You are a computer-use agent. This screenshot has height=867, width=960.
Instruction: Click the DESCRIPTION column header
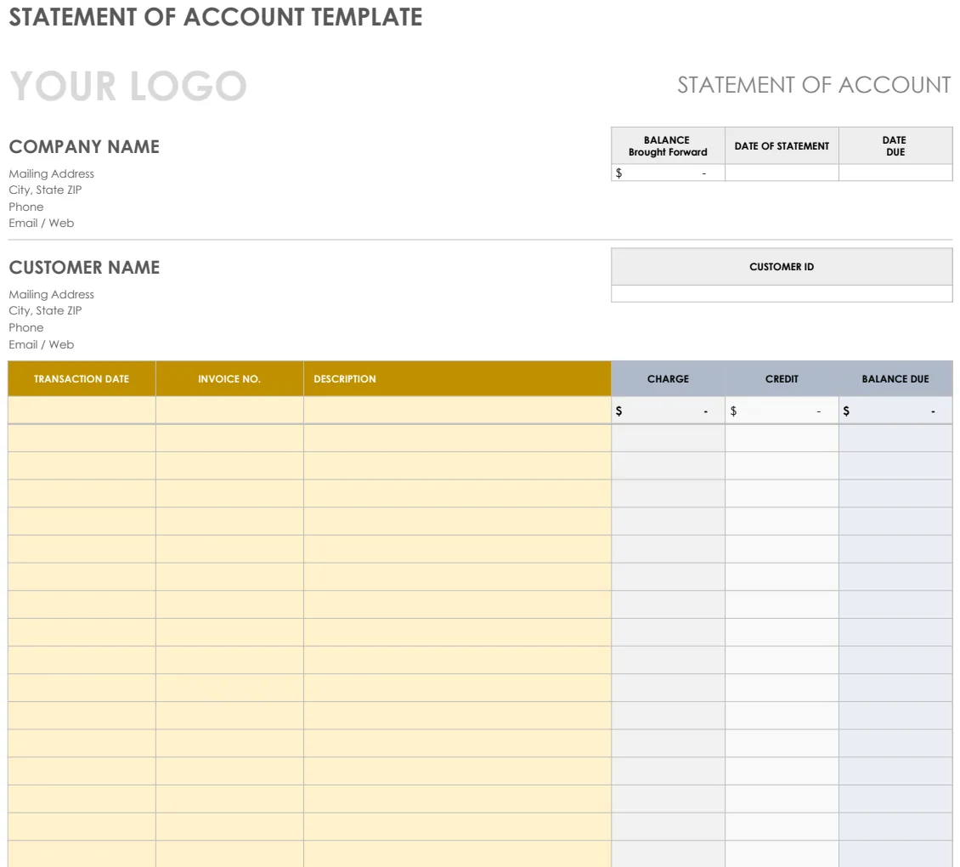[x=457, y=378]
